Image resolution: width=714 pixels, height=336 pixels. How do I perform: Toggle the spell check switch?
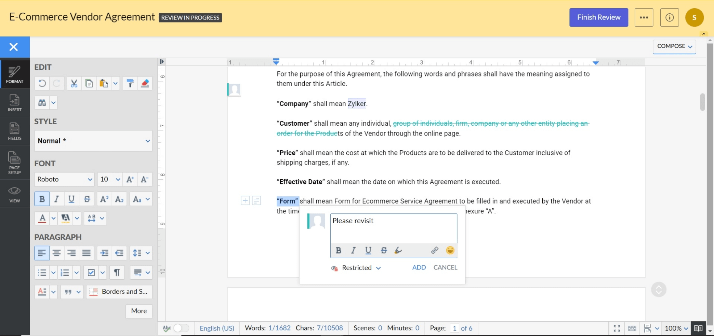(181, 328)
